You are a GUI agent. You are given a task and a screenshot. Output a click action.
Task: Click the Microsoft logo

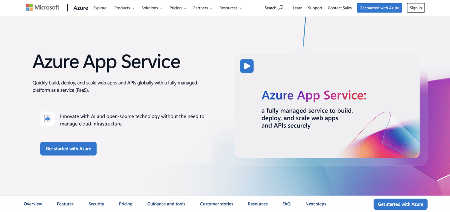coord(42,7)
